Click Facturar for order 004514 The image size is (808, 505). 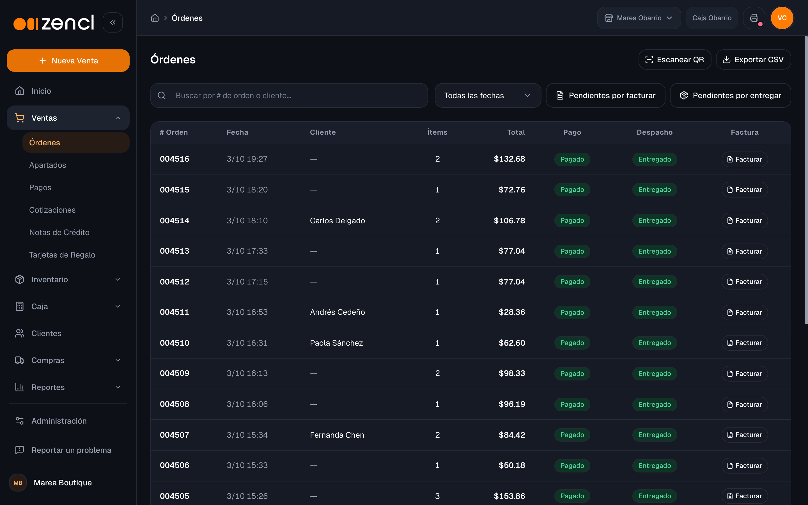(745, 221)
